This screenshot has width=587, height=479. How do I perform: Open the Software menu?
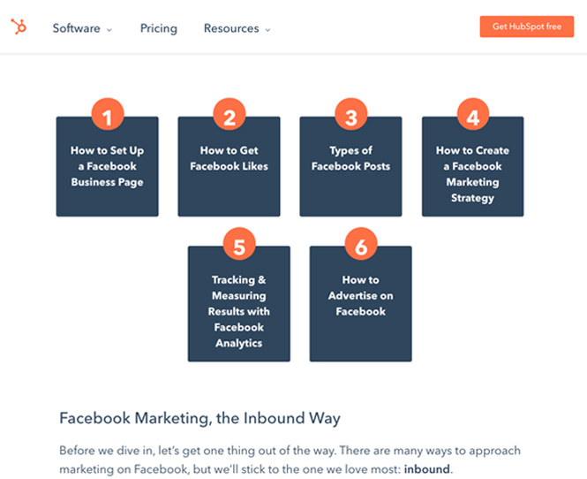tap(77, 28)
